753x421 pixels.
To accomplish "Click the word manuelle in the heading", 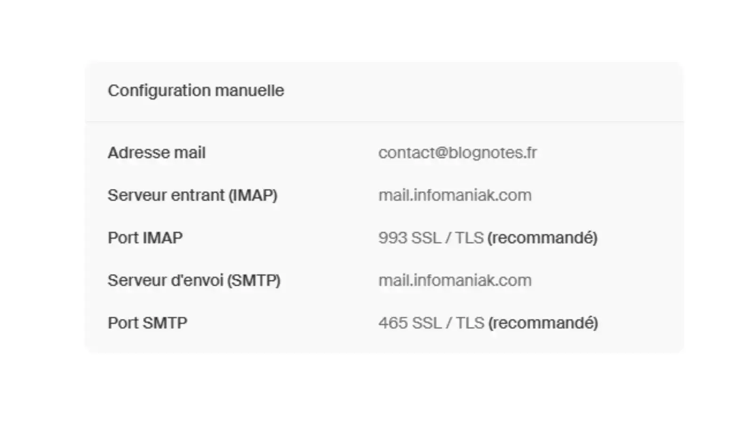I will coord(249,90).
